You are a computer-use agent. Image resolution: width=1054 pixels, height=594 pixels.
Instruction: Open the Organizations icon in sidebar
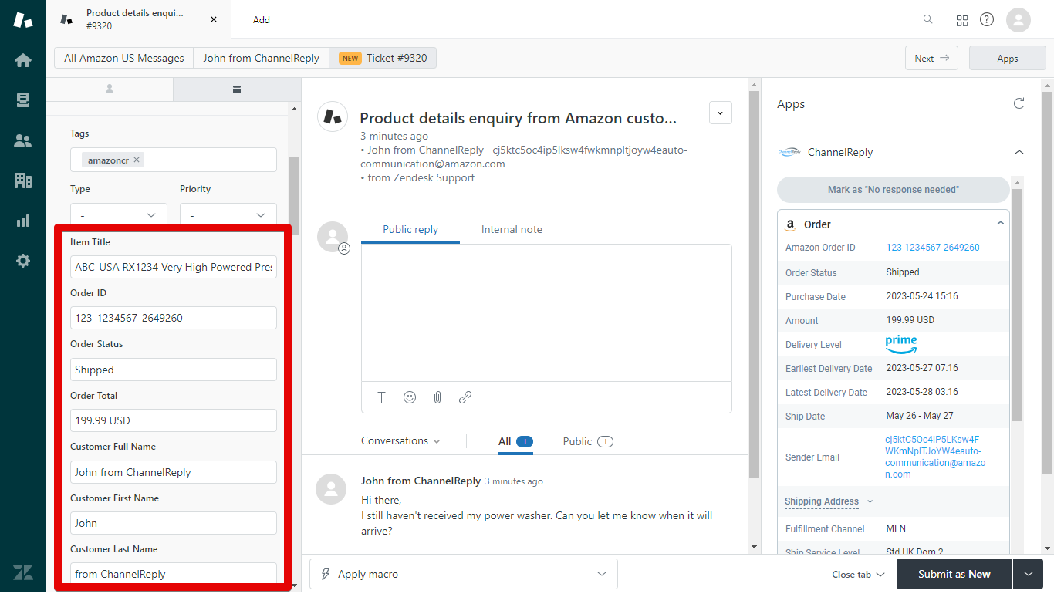click(x=23, y=181)
